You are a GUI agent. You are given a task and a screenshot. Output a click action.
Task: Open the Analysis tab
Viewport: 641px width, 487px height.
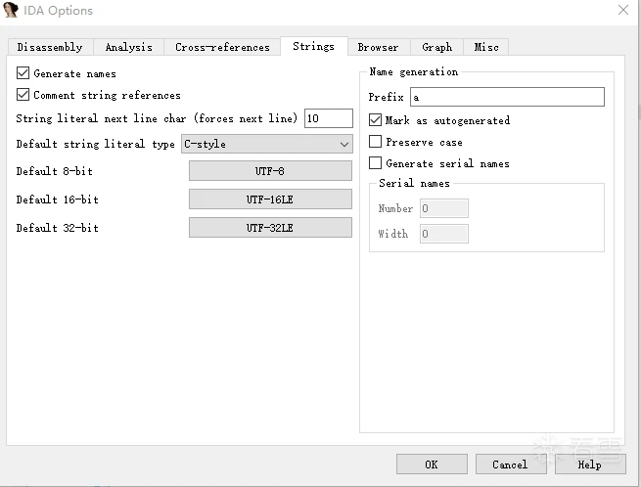coord(129,47)
